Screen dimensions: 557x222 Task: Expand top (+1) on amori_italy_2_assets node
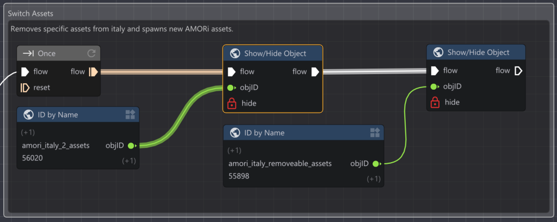[28, 132]
